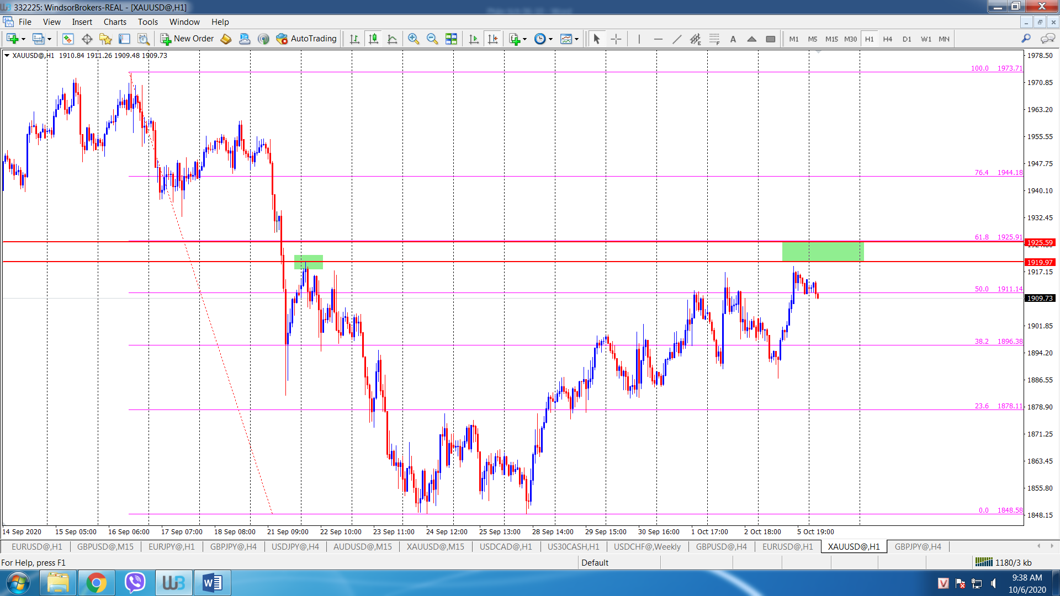Open the Charts menu
Viewport: 1060px width, 596px height.
[x=115, y=22]
